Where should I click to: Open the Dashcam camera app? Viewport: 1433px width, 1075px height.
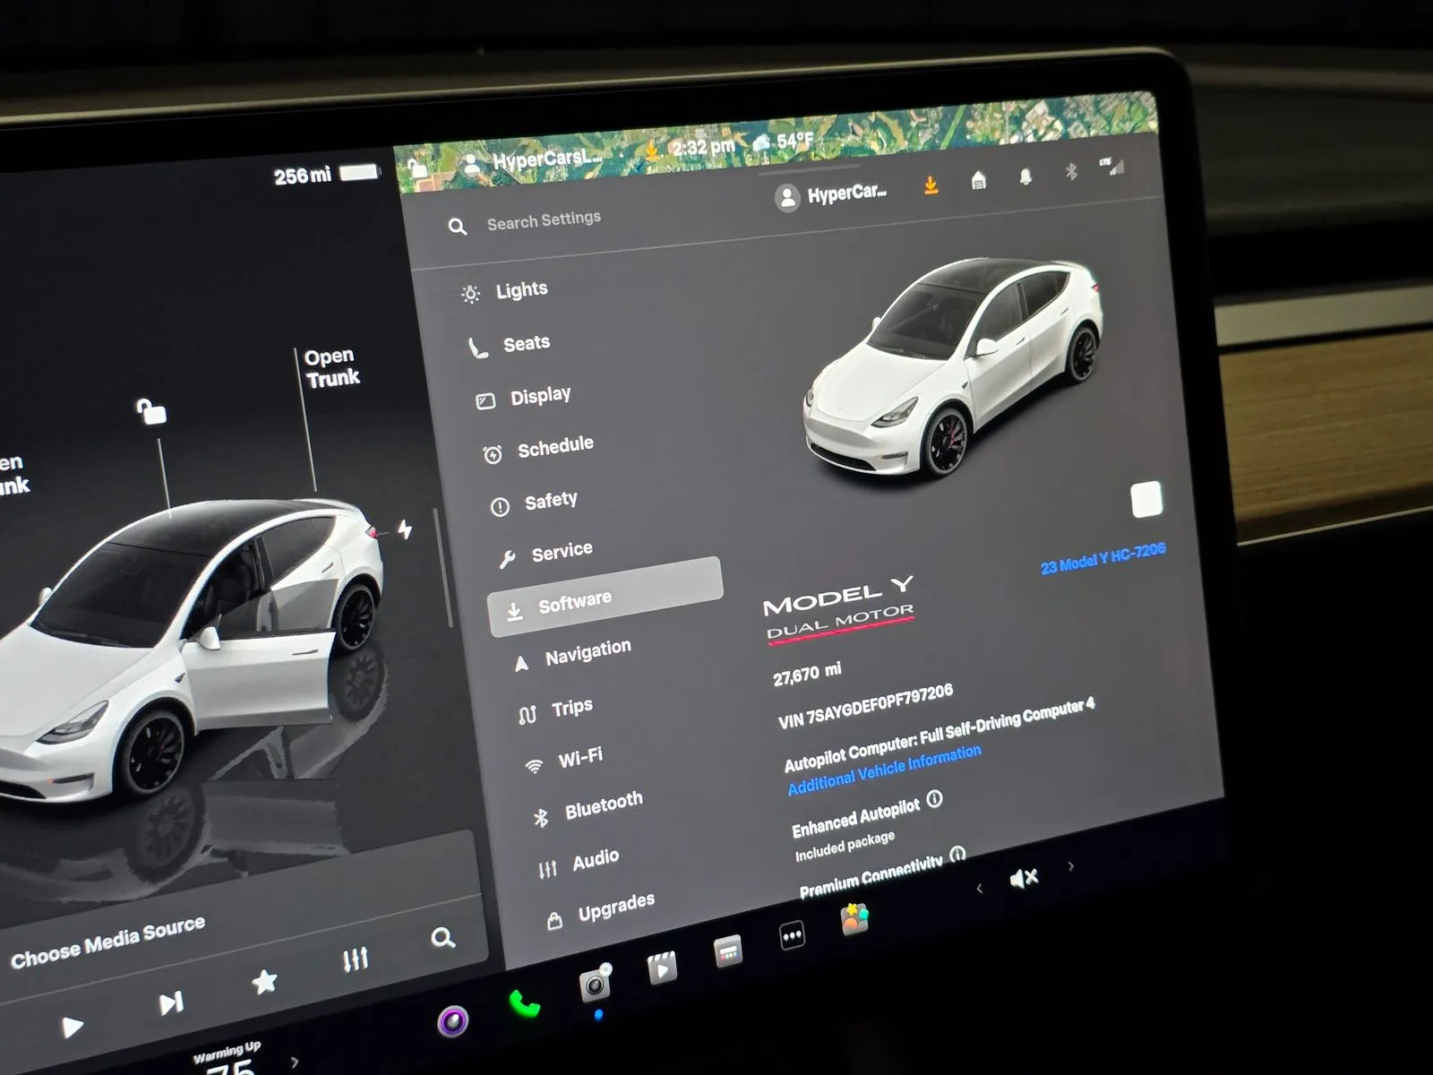click(x=595, y=985)
